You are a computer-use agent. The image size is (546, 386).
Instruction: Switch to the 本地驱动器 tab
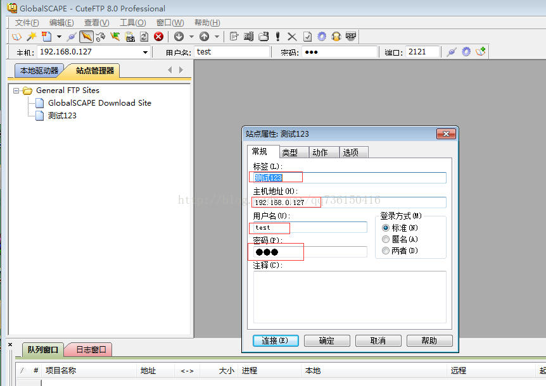(x=39, y=71)
